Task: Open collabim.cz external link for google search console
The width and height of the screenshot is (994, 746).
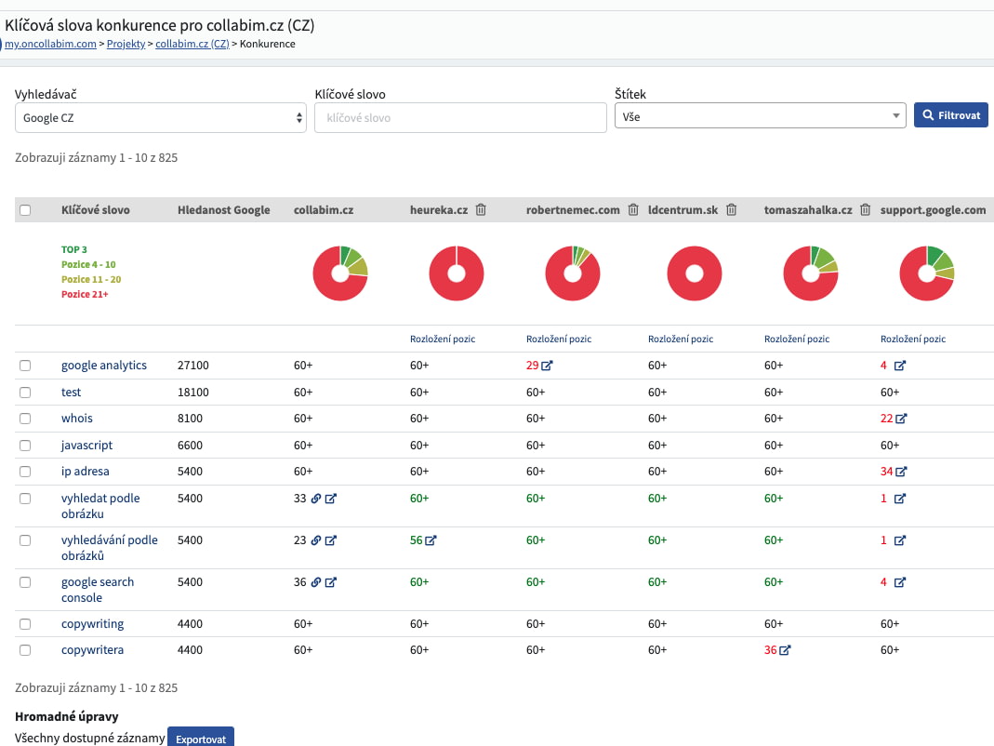Action: click(x=331, y=582)
